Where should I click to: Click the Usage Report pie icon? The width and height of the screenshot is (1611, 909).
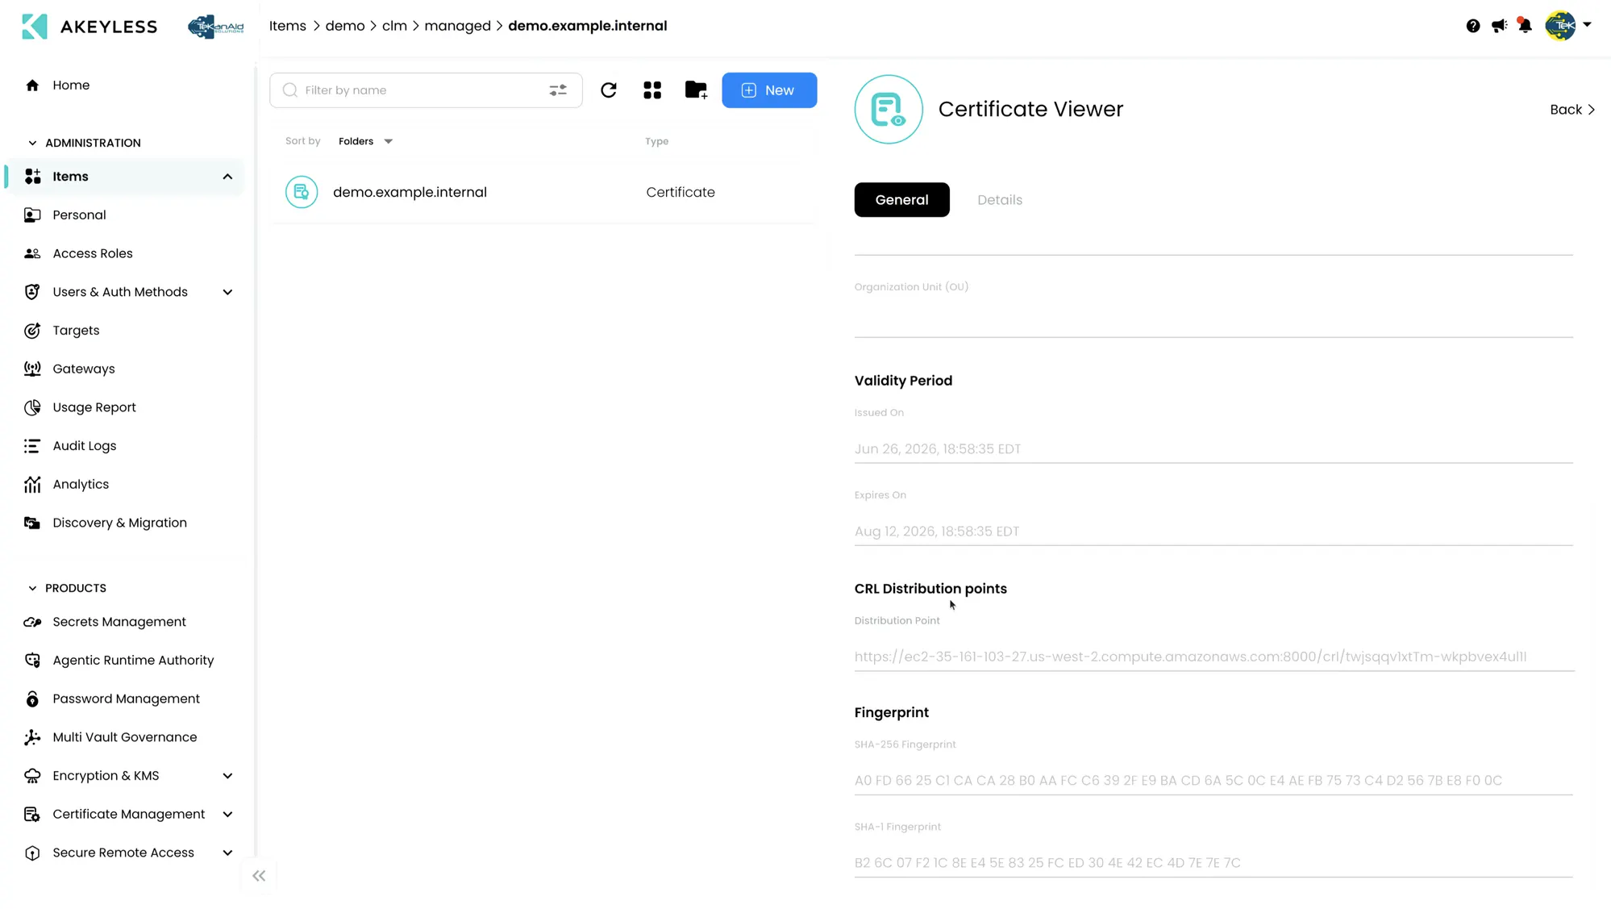click(x=32, y=407)
